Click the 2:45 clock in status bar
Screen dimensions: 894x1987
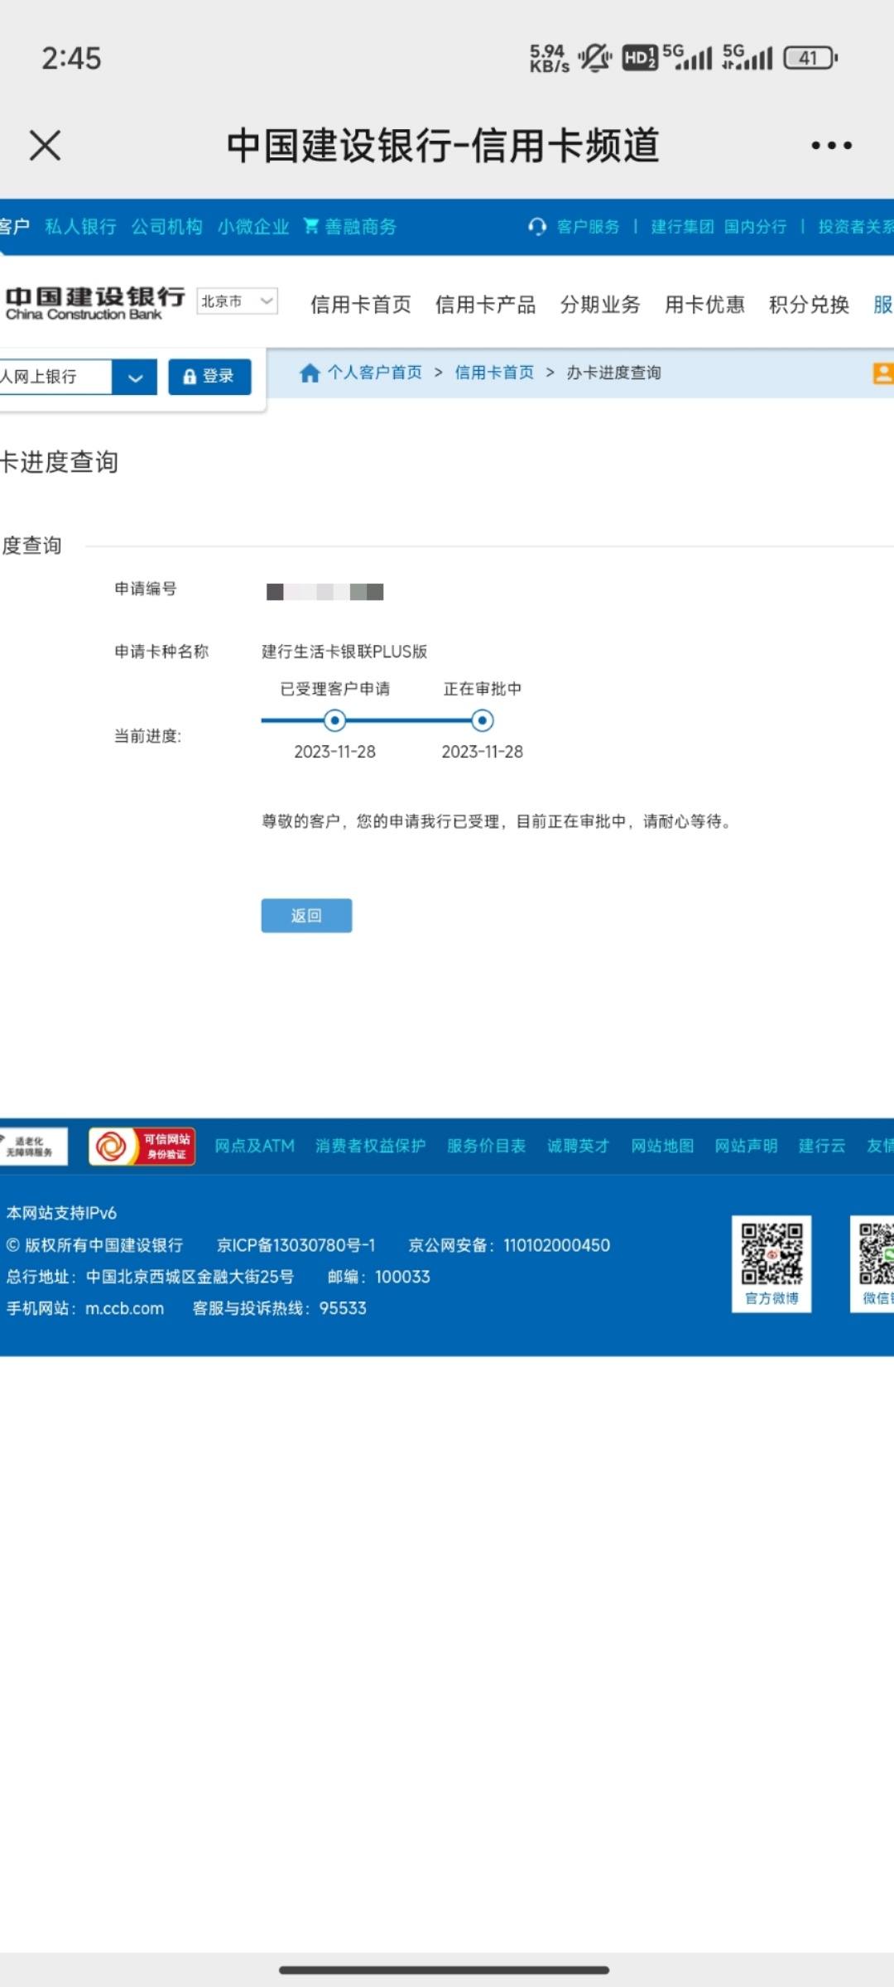click(x=71, y=58)
